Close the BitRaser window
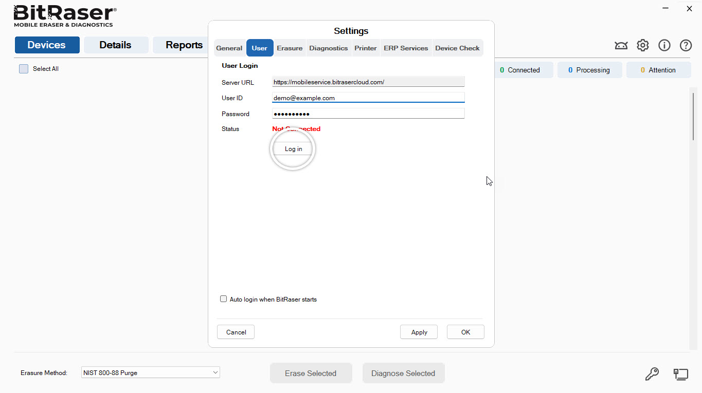 coord(690,8)
